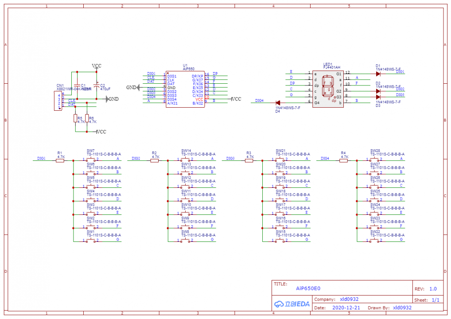Select capacitor C2 470uF symbol
This screenshot has height=319, width=451.
pyautogui.click(x=97, y=86)
